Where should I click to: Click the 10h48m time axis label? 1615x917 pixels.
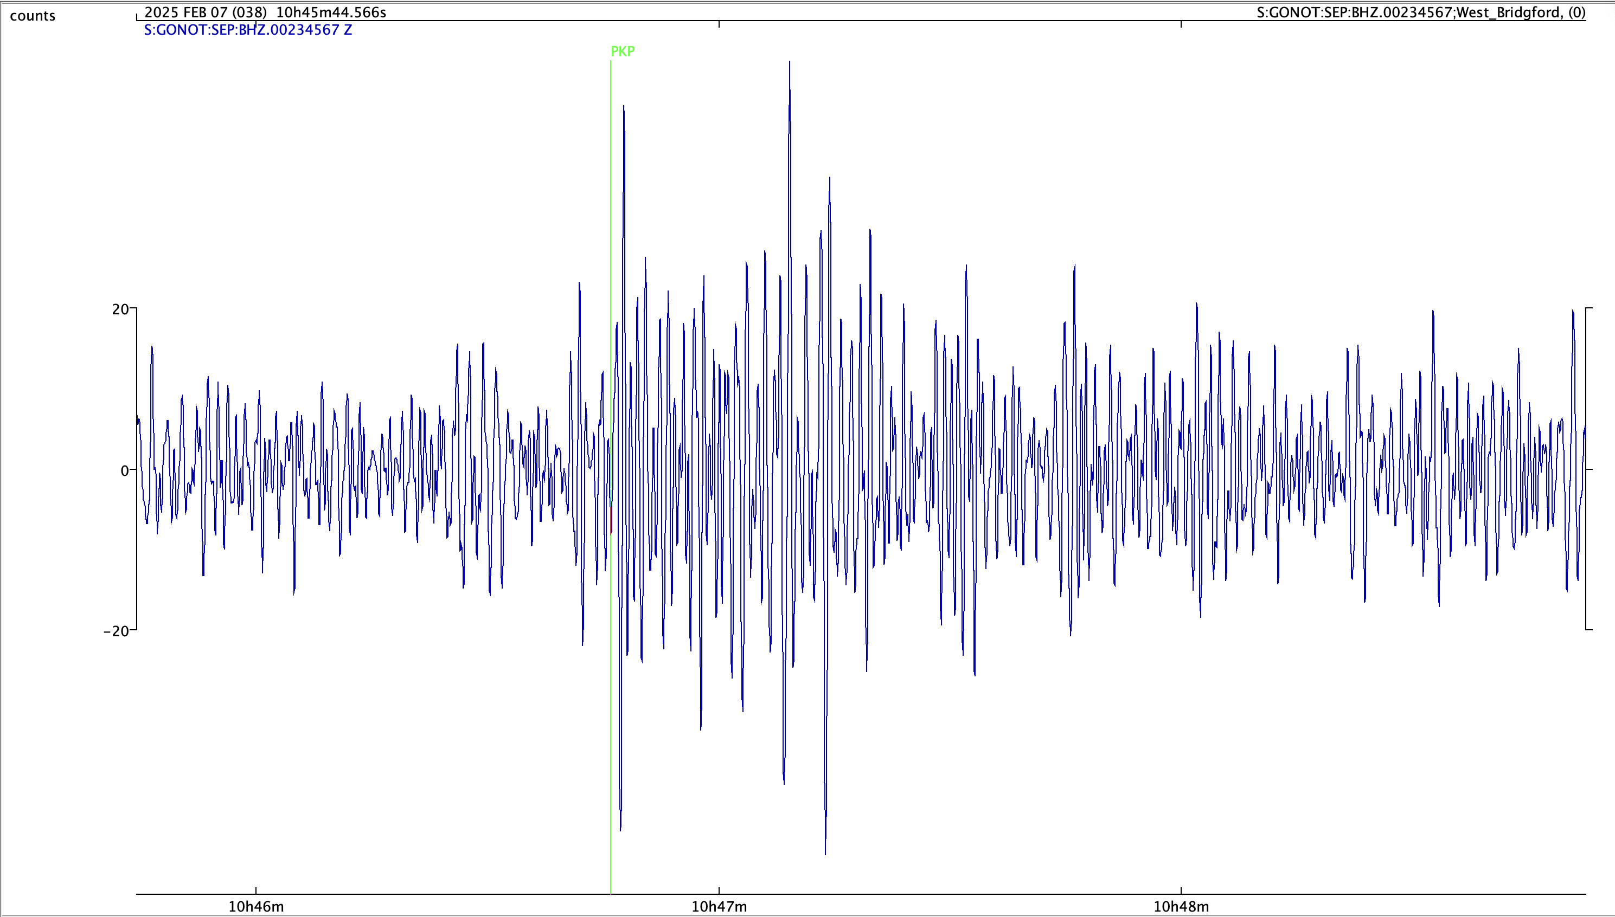[x=1181, y=906]
